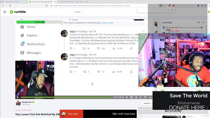210x118 pixels.
Task: Follow the Learn more link
Action: (x=107, y=23)
